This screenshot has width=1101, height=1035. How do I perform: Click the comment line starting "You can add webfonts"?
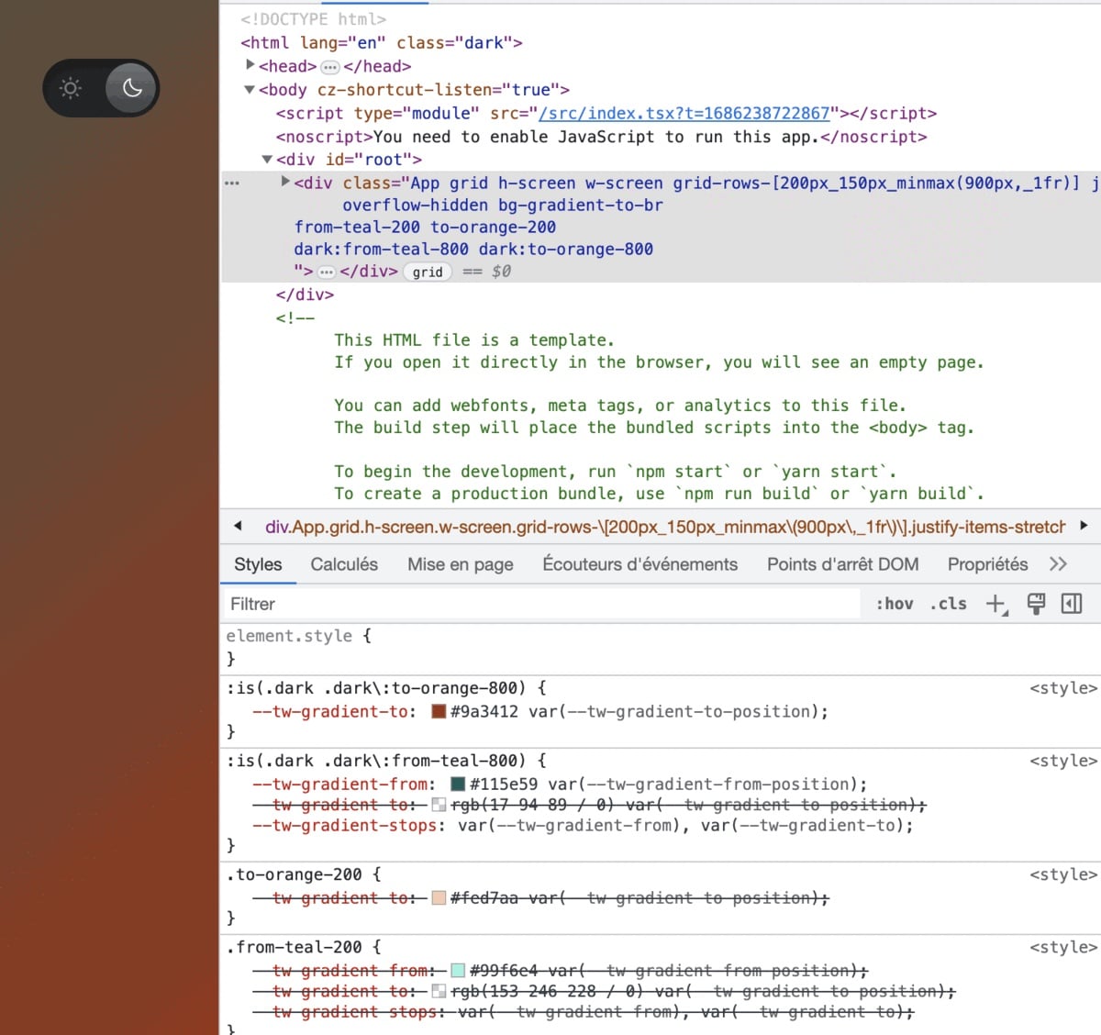[620, 406]
